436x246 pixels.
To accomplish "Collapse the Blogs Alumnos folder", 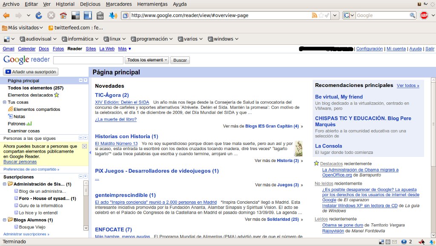I will coord(4,220).
